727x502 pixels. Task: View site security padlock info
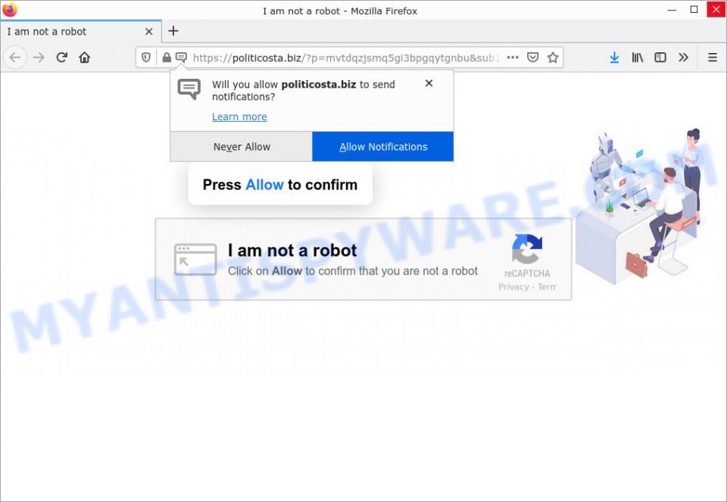coord(167,58)
